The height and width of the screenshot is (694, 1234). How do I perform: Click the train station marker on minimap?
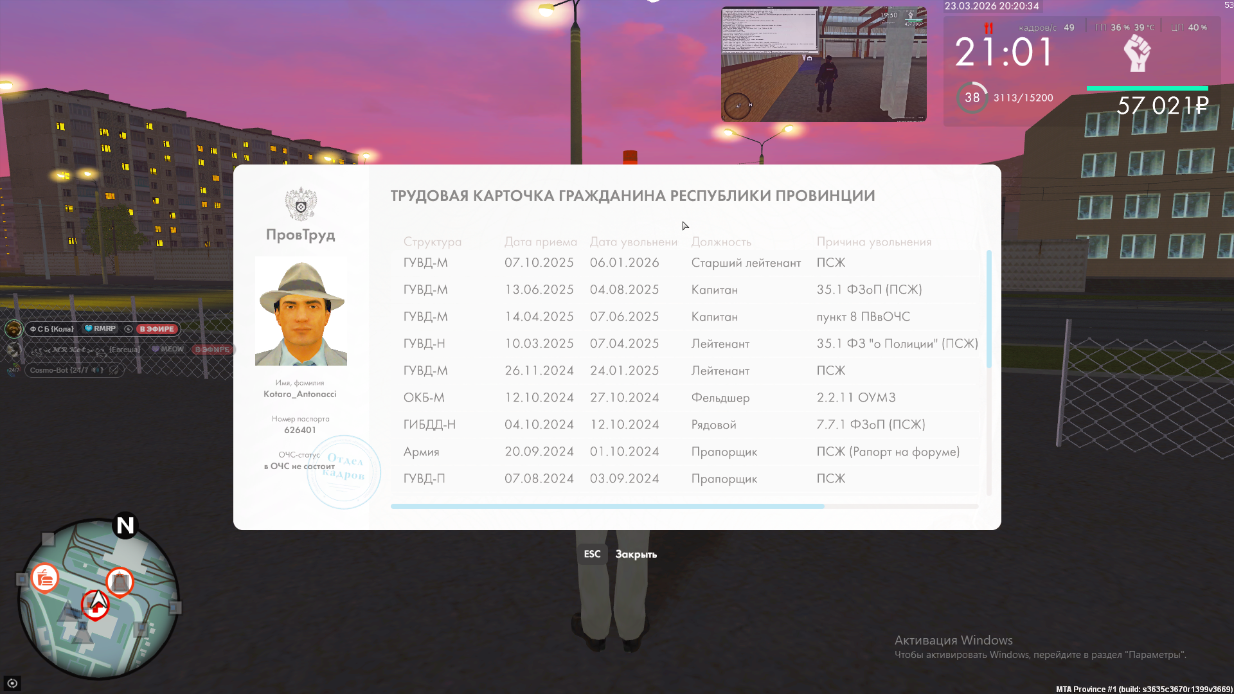pos(120,582)
